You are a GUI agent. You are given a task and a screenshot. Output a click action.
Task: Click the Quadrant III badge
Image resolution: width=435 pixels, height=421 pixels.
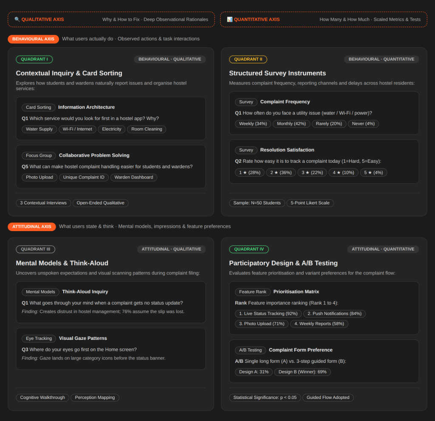[36, 249]
